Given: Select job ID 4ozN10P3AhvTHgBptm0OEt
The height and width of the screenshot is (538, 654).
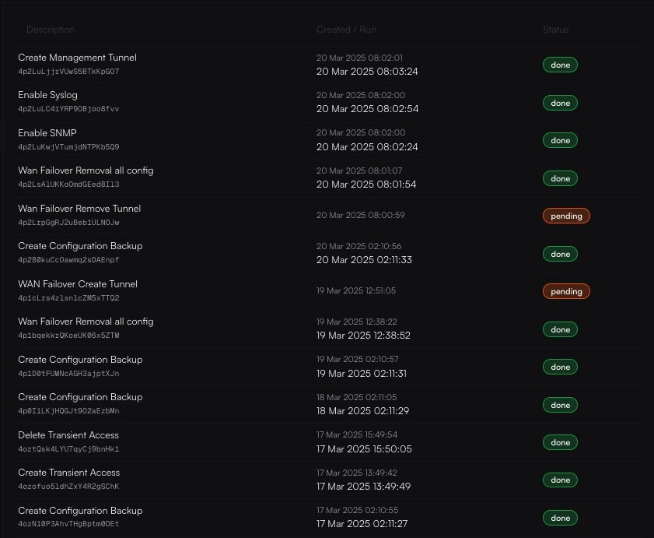Looking at the screenshot, I should [68, 524].
